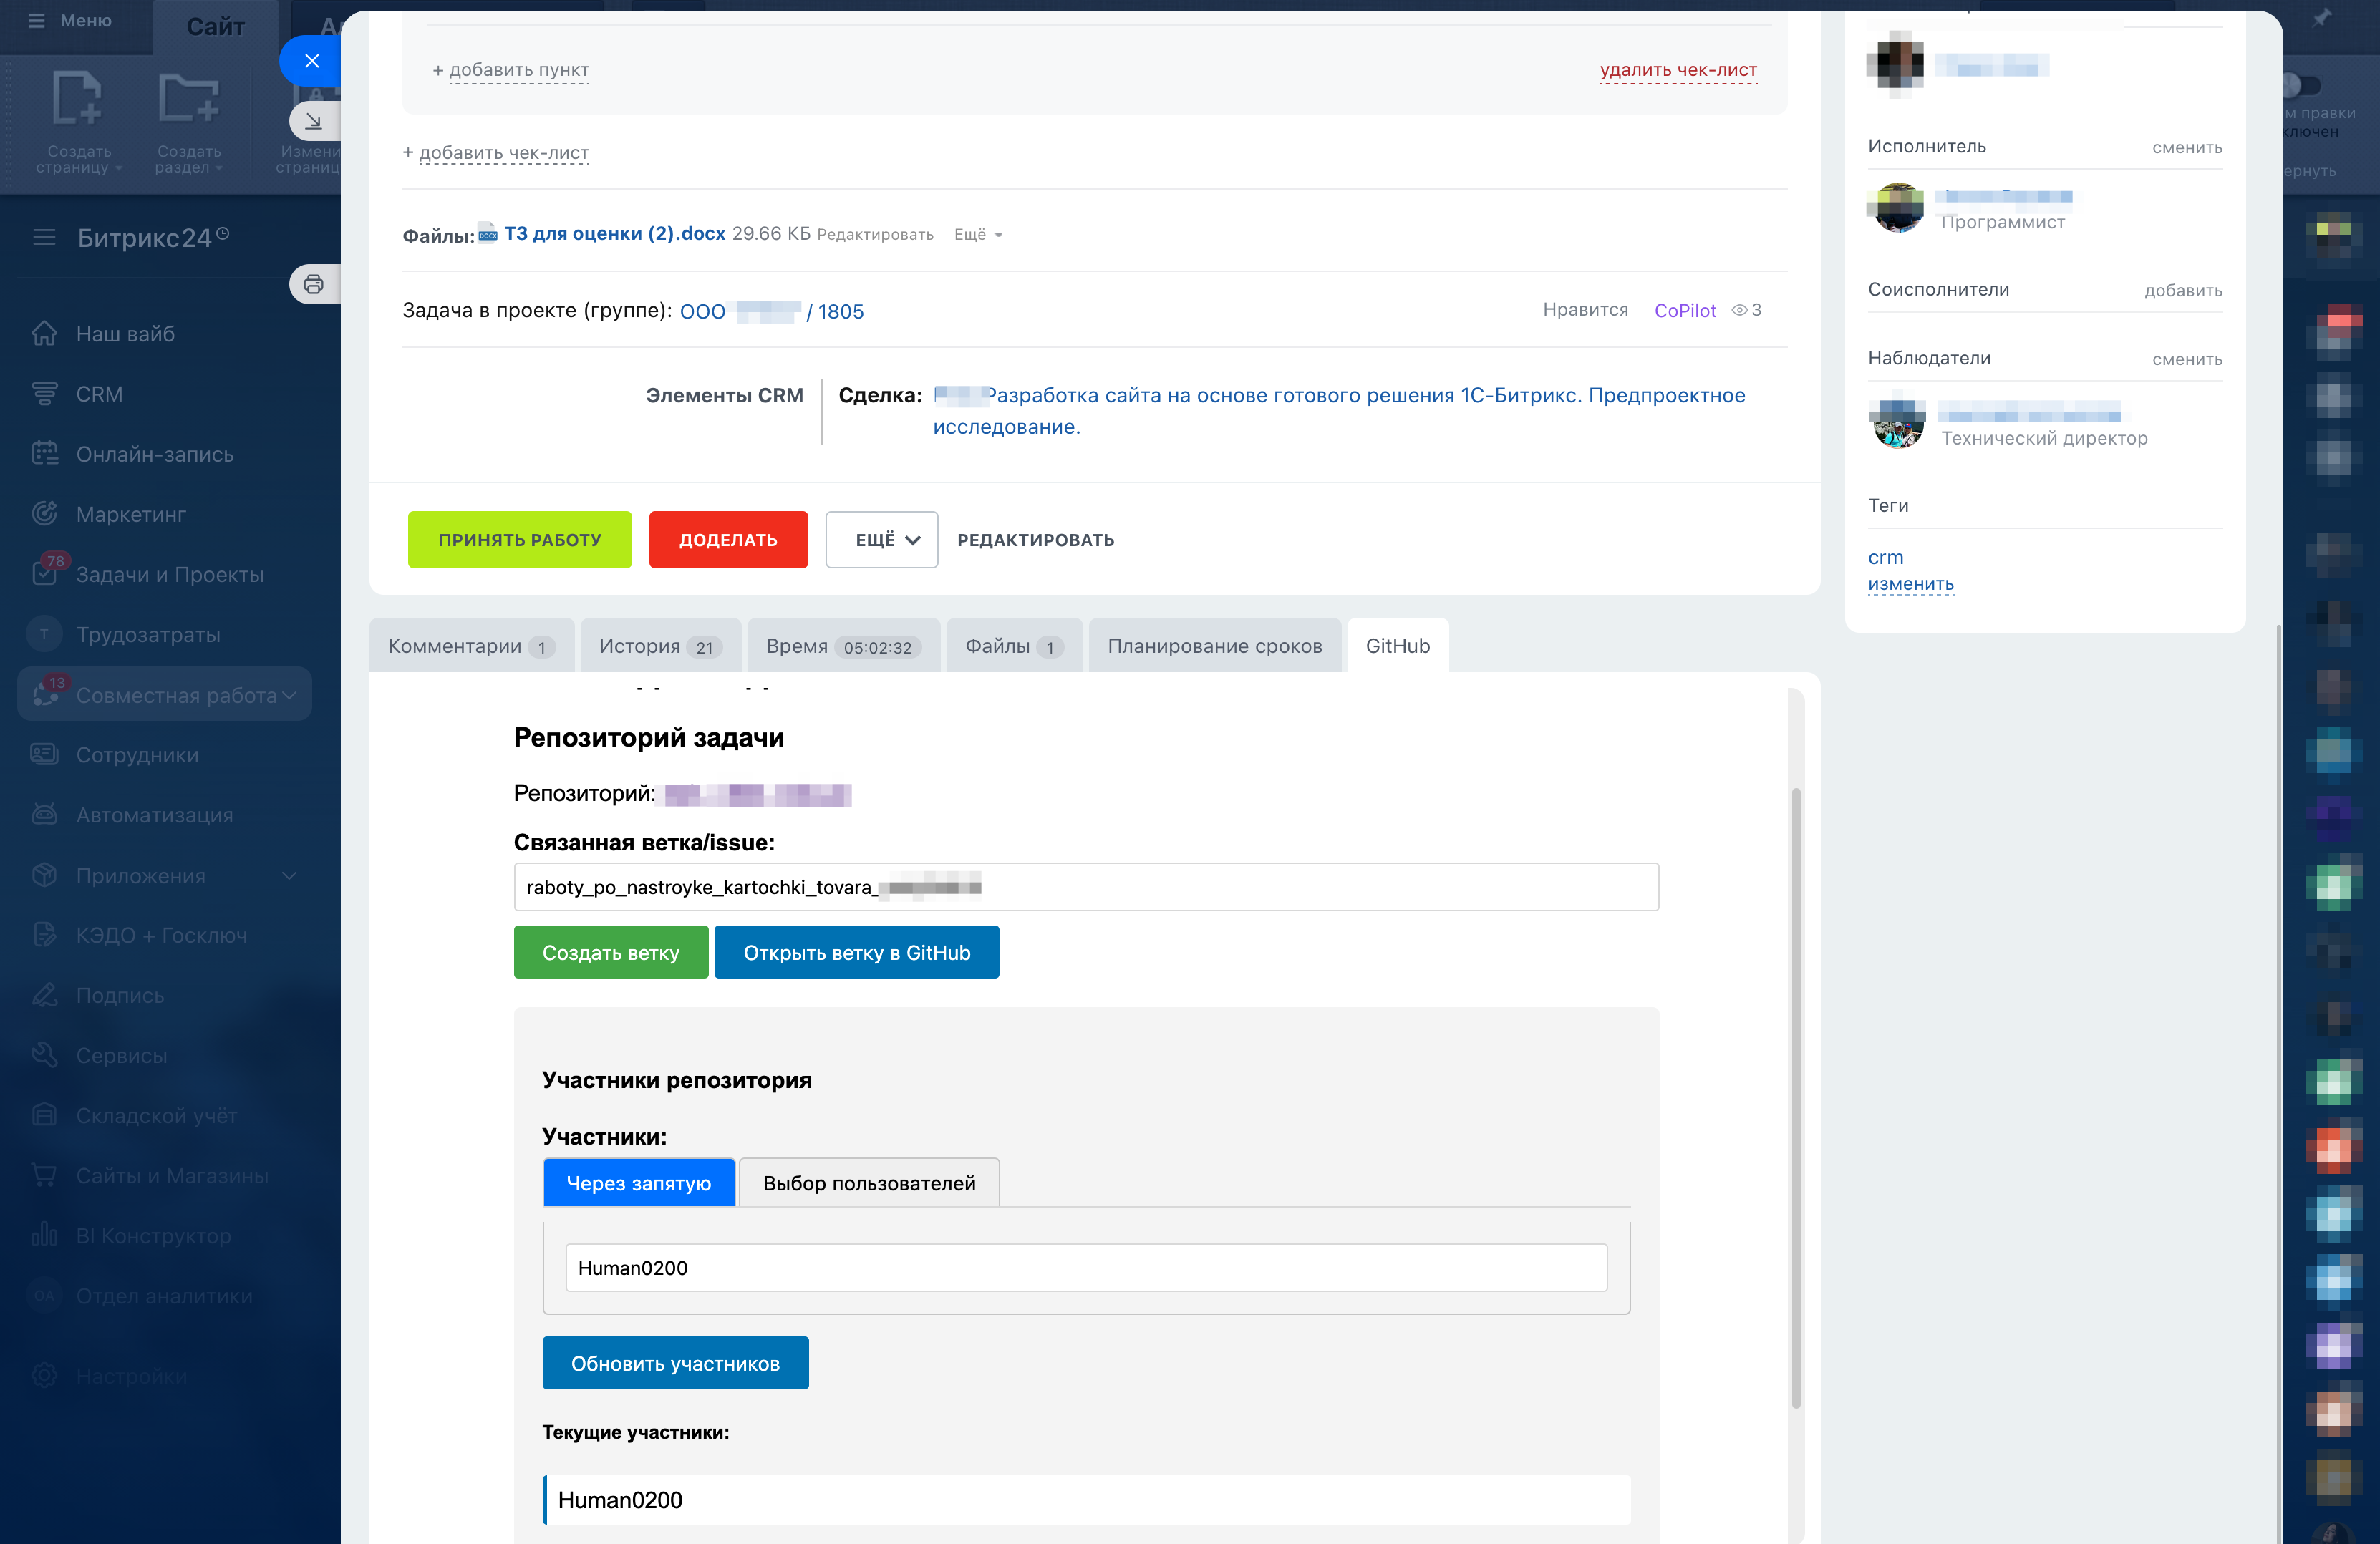Open Задачи и Проекты sidebar icon
2380x1544 pixels.
[x=44, y=574]
